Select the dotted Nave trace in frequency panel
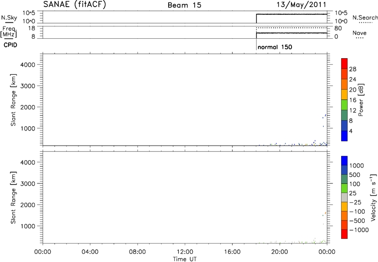Image resolution: width=378 pixels, height=262 pixels. coord(292,28)
